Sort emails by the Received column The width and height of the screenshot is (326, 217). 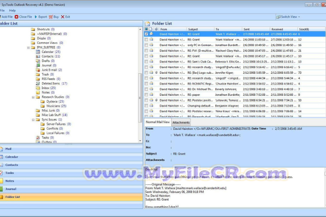point(284,29)
